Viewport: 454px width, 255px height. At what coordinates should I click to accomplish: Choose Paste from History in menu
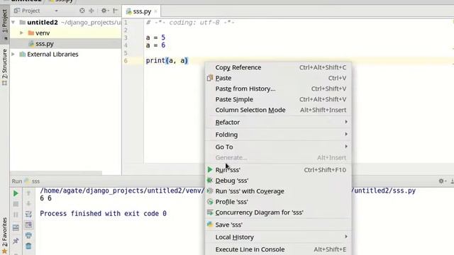(x=278, y=89)
